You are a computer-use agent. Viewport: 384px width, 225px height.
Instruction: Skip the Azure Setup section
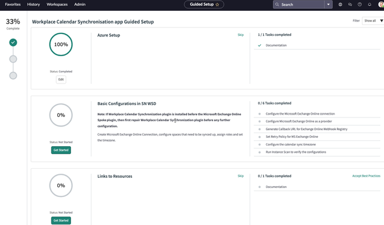click(241, 35)
